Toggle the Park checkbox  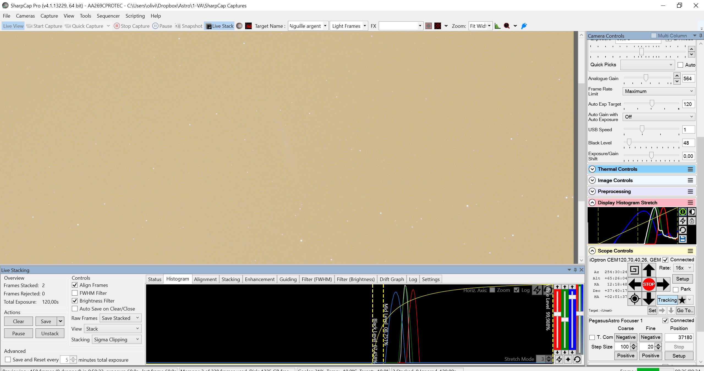point(676,289)
